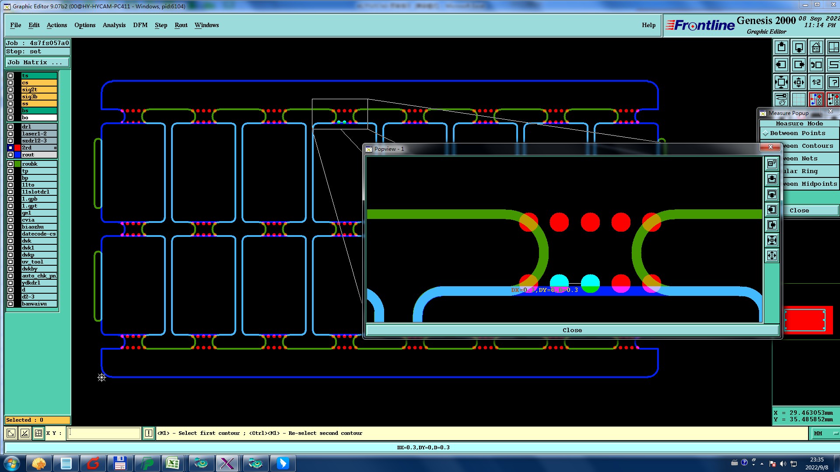Toggle the sig2t layer checkbox
The image size is (840, 472).
[10, 90]
